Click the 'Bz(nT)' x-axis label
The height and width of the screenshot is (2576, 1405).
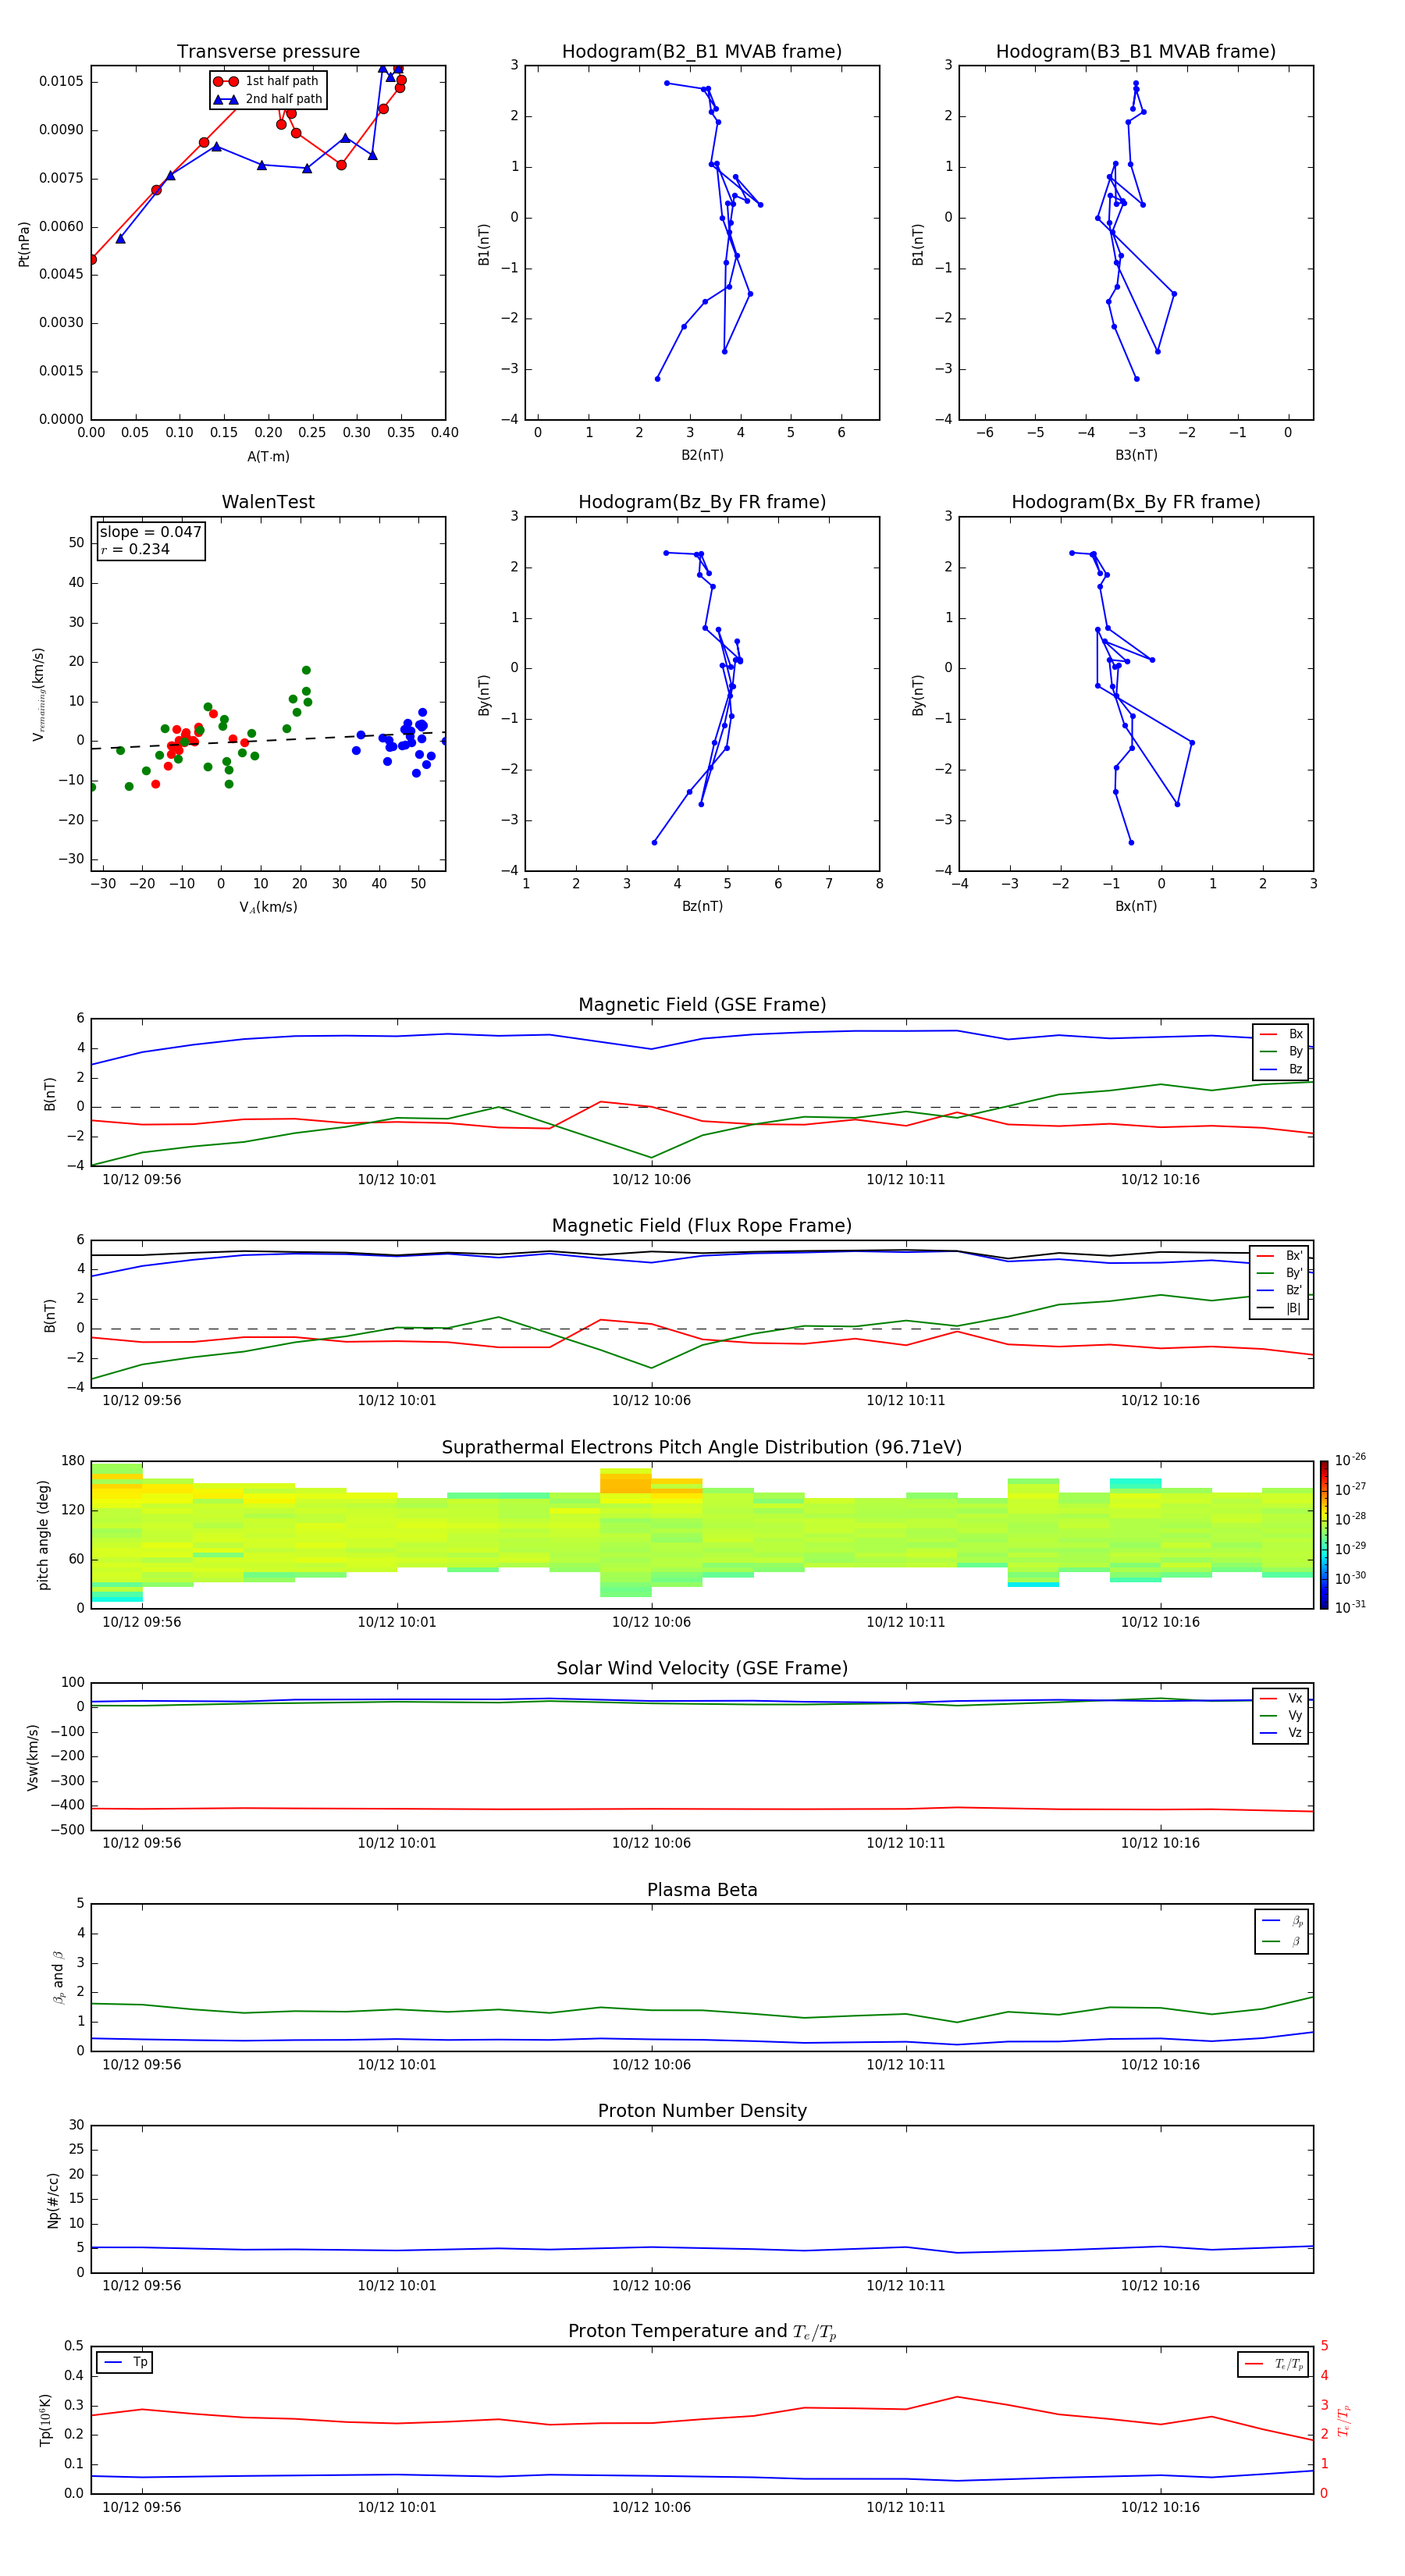(702, 906)
